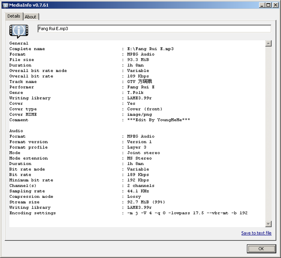Click the comment '***Edit By YoungMeMe***'
This screenshot has width=281, height=258.
(159, 120)
